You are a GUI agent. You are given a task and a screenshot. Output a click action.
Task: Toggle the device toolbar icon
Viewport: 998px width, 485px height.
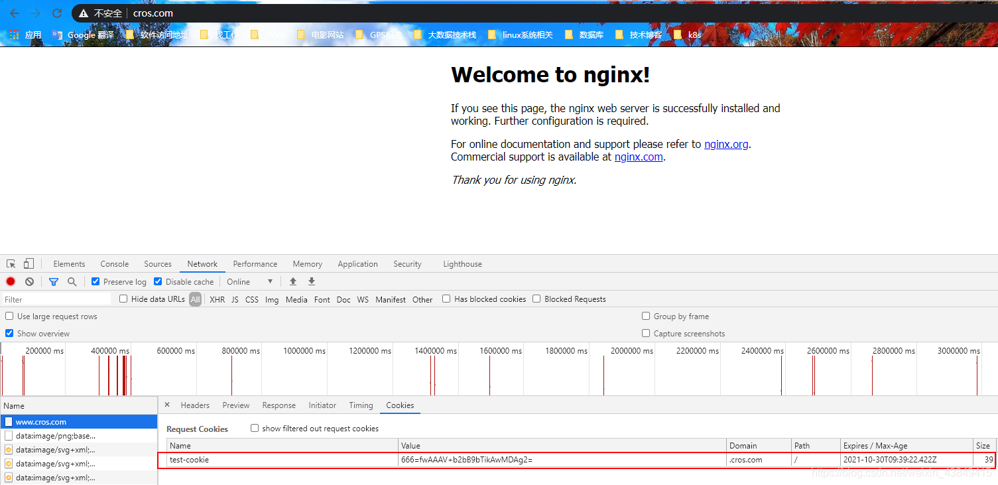(x=29, y=264)
